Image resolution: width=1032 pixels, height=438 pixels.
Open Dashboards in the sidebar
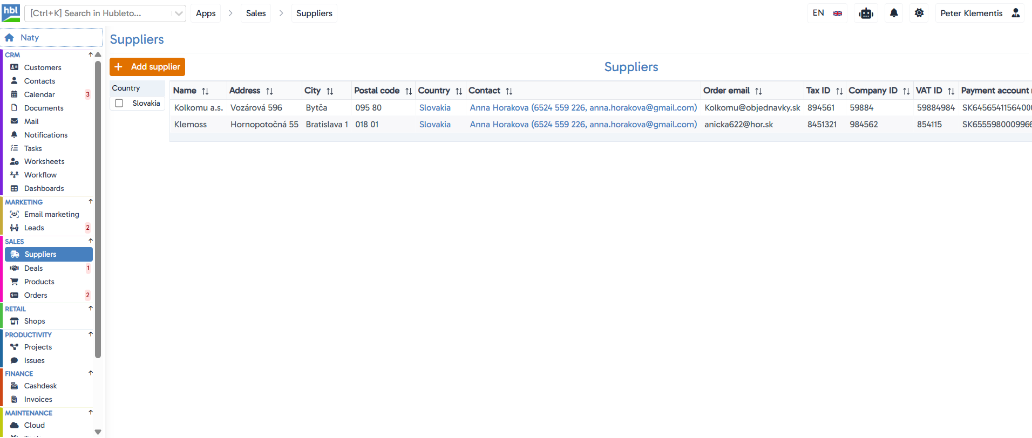(44, 188)
